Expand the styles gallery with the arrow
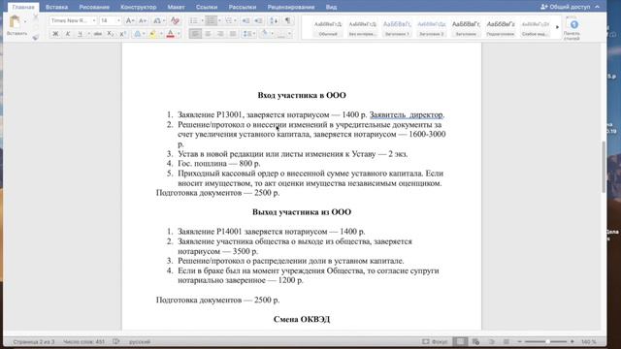Viewport: 621px width, 349px height. click(x=557, y=27)
